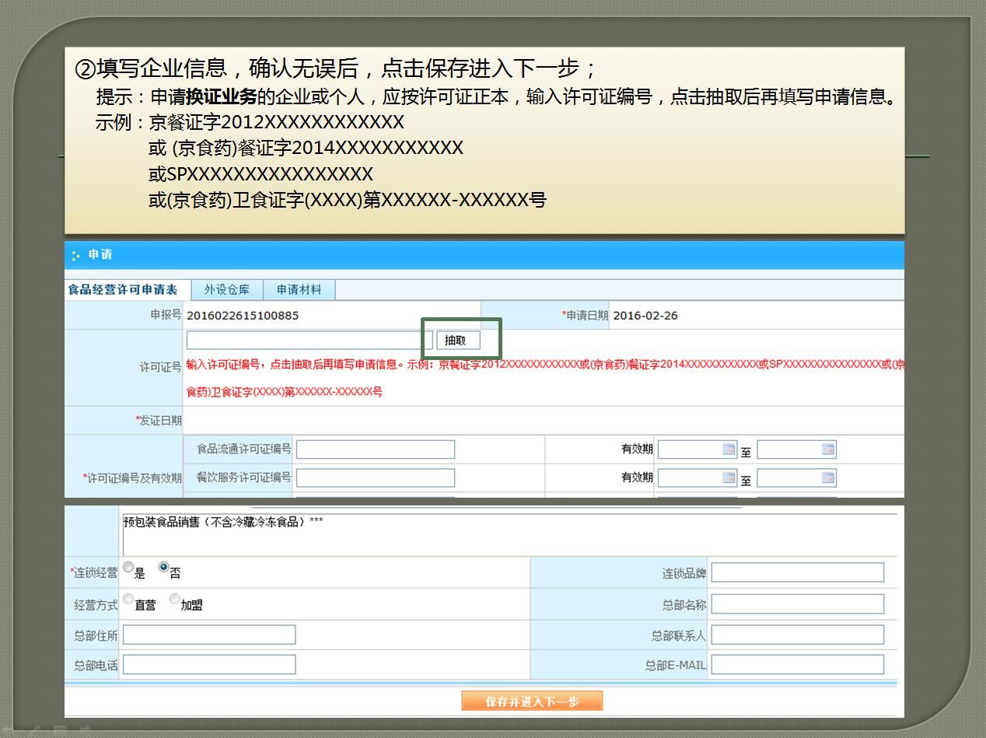The height and width of the screenshot is (738, 986).
Task: Choose 直营 as 经营方式
Action: 128,600
